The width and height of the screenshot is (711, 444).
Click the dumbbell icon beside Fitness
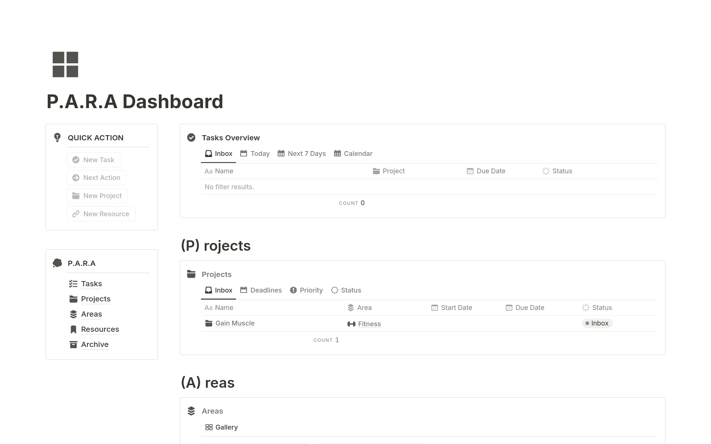point(351,324)
